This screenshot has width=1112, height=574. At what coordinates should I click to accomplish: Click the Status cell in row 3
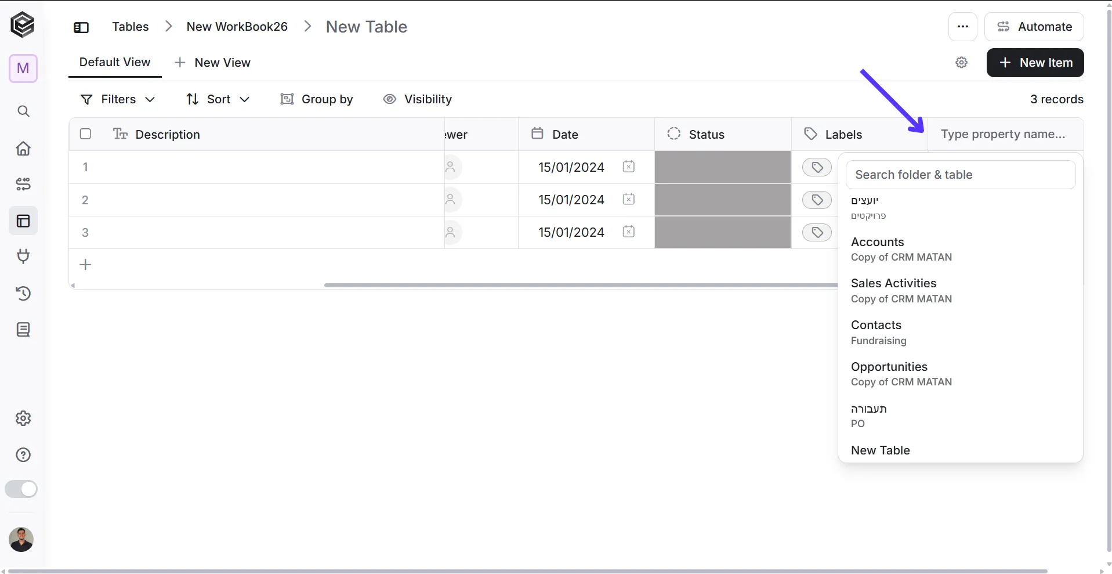point(723,232)
